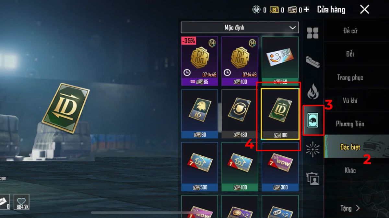The height and width of the screenshot is (218, 389).
Task: Tap the plus icon to add UC
Action: [306, 10]
